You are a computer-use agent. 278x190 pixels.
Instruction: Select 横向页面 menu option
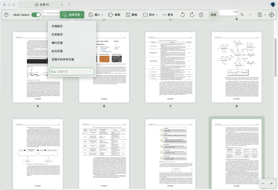57,43
